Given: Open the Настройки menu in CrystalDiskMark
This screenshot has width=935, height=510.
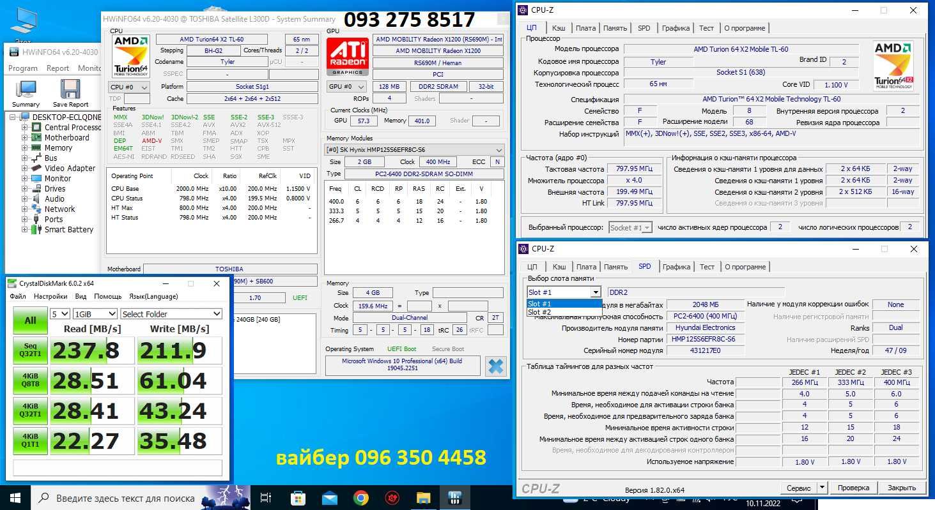Looking at the screenshot, I should coord(50,296).
